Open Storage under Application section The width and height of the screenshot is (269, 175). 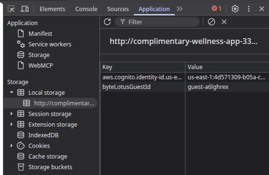click(x=39, y=55)
